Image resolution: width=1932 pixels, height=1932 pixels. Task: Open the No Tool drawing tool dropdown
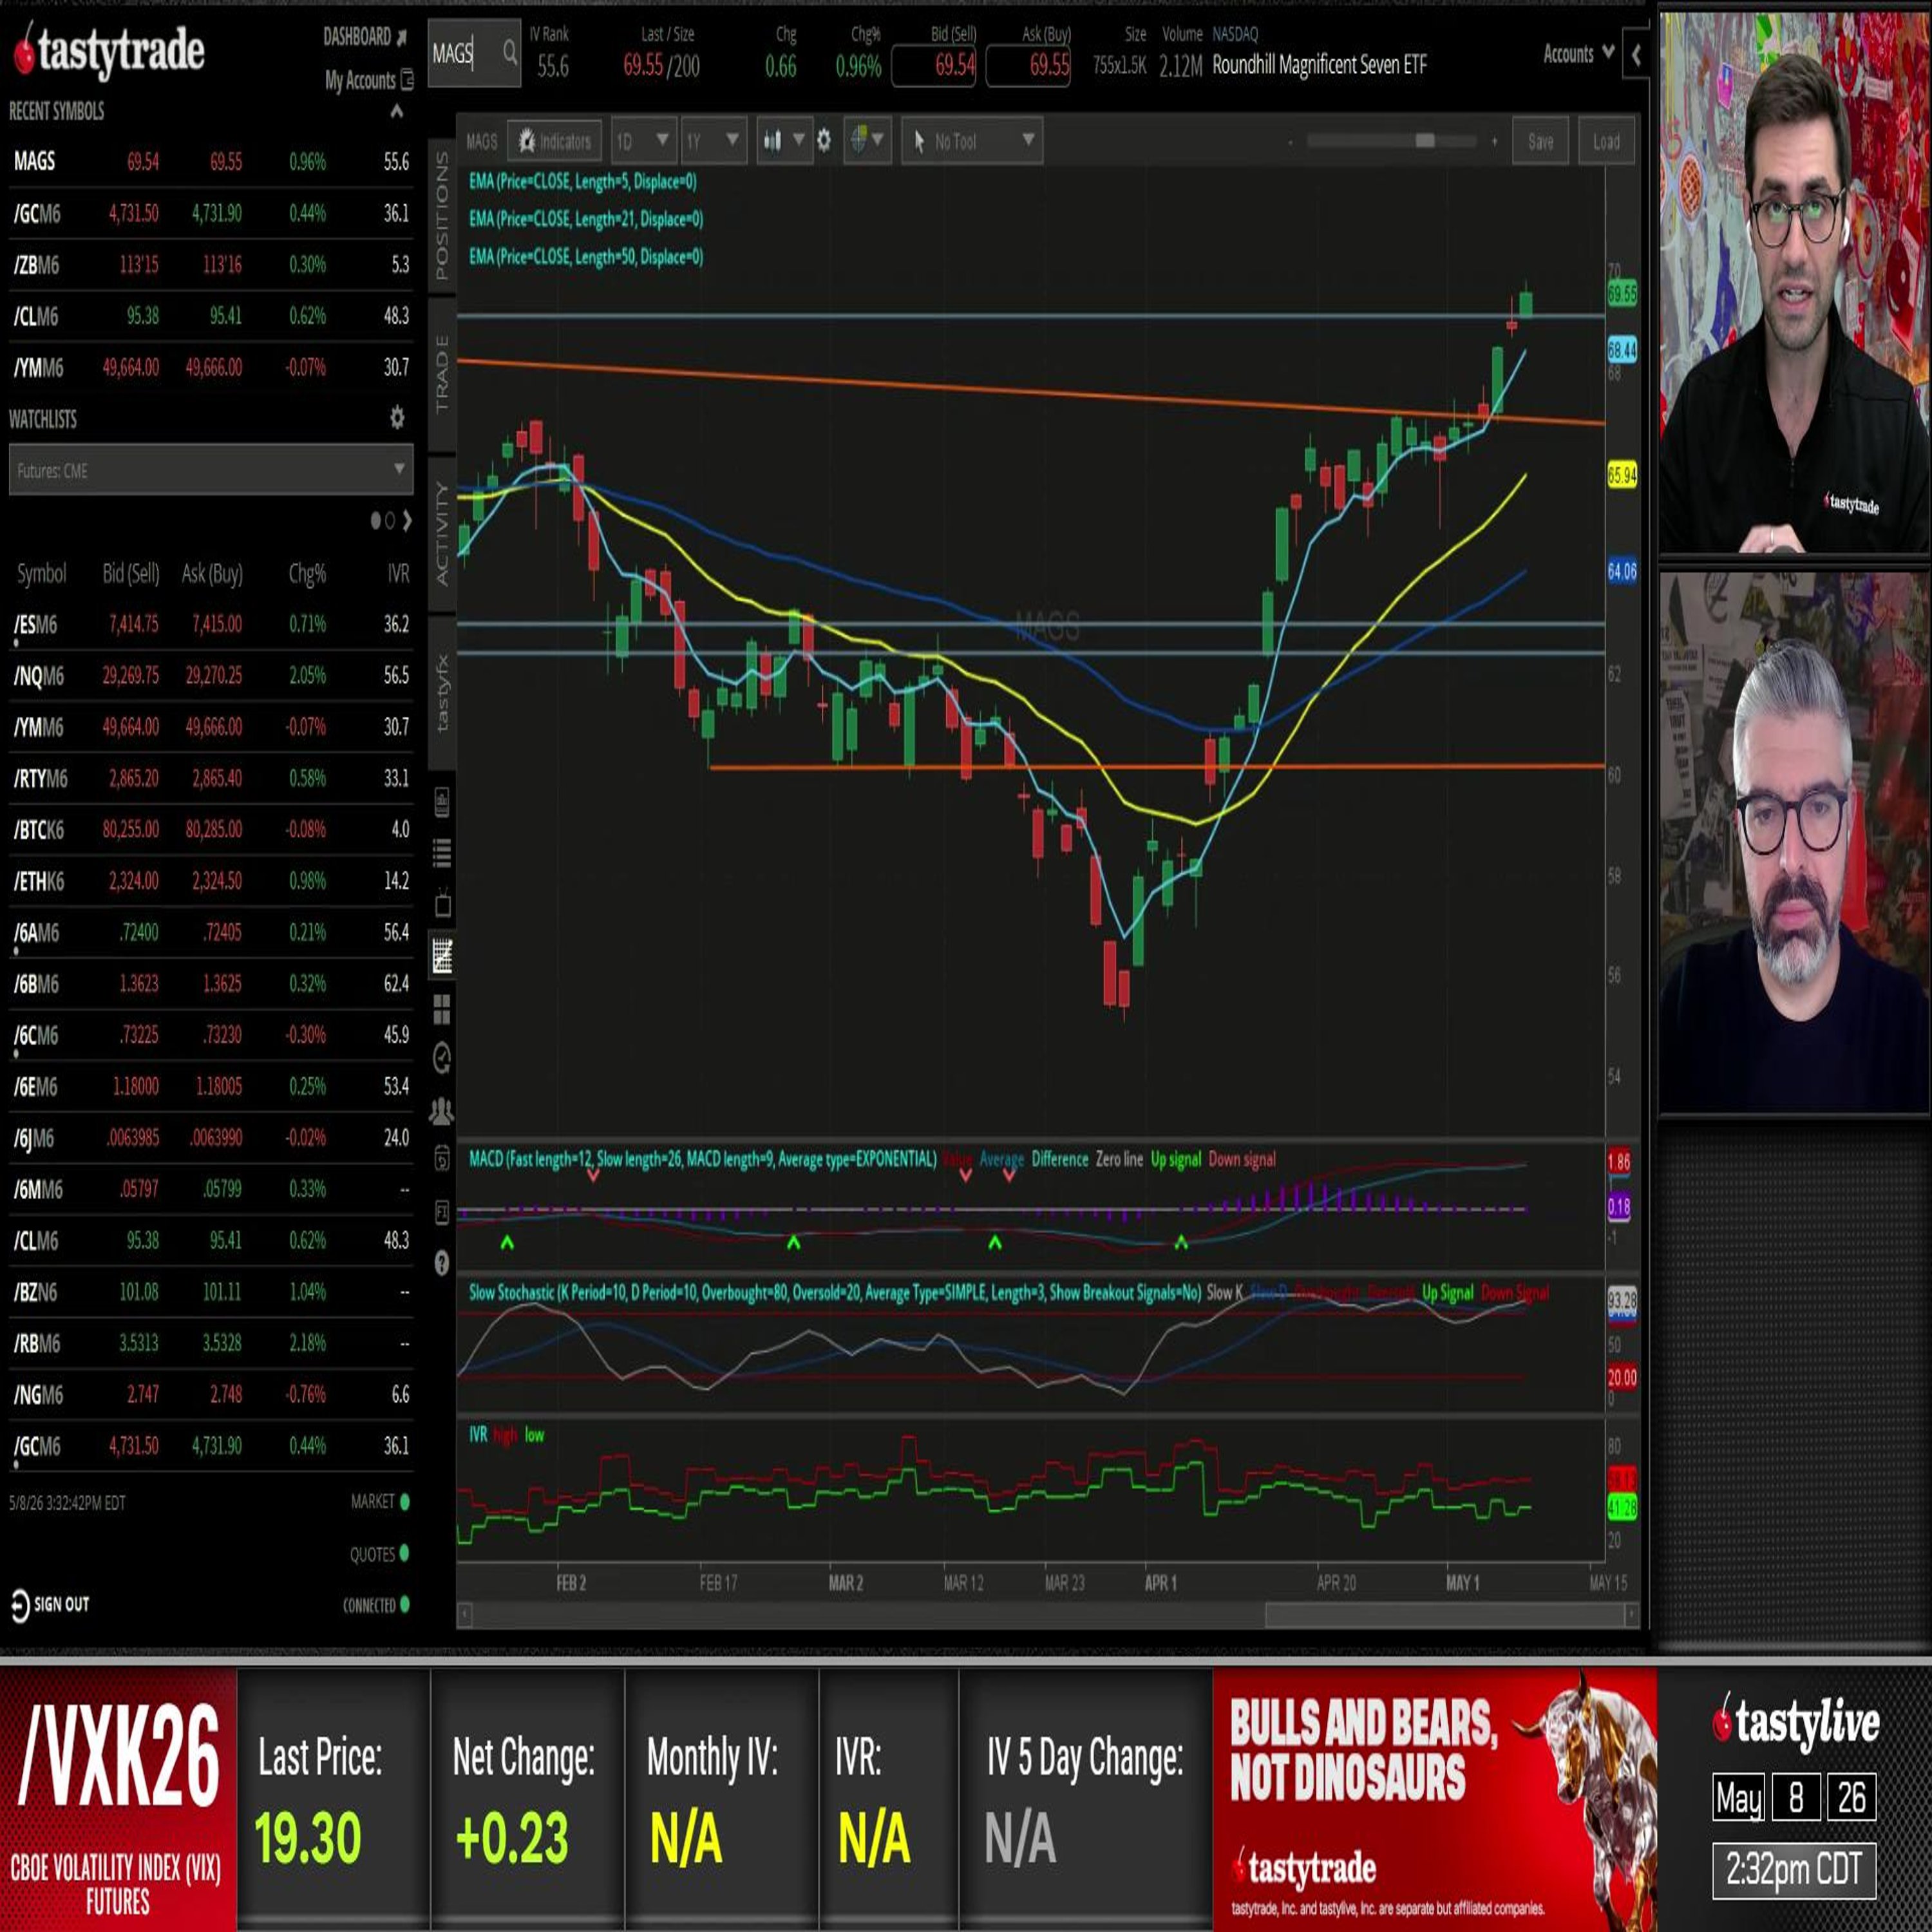972,141
